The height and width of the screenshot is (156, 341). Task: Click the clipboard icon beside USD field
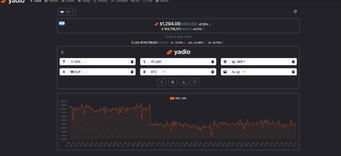[x=212, y=62]
